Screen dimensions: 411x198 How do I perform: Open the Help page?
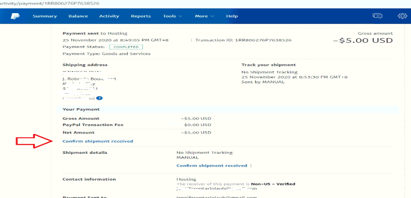[x=232, y=16]
